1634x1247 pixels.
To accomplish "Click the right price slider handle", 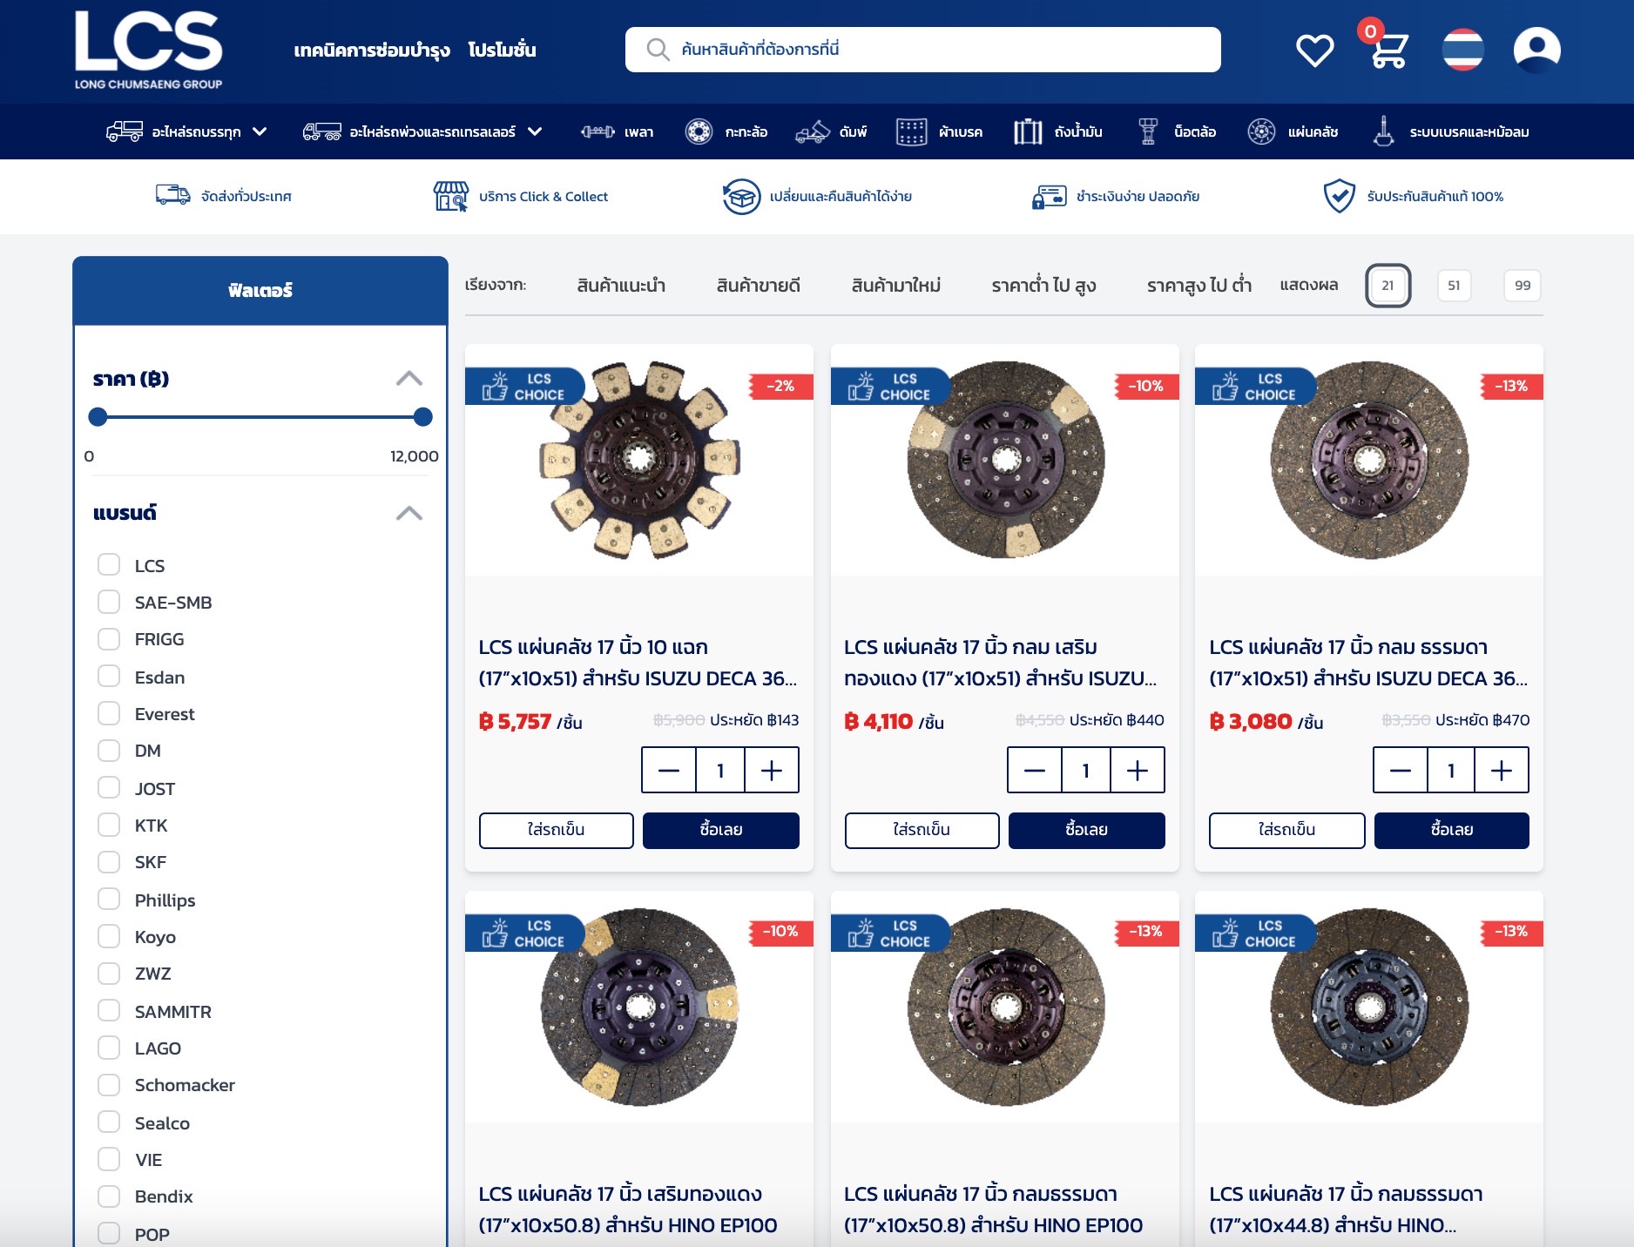I will [x=423, y=417].
